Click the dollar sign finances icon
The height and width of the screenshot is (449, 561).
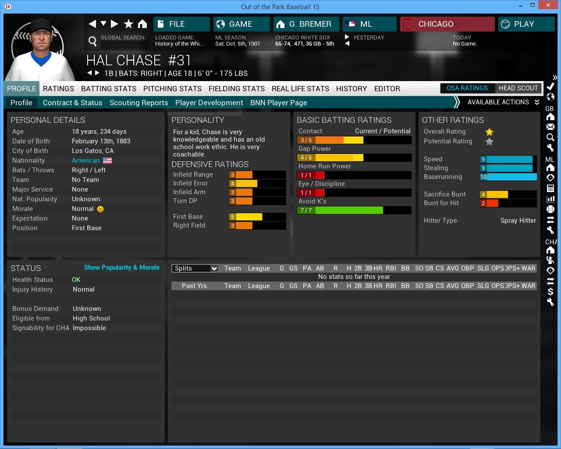(550, 292)
